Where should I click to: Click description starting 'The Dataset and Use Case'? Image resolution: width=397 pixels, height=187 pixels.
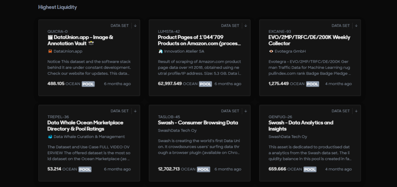tap(89, 153)
